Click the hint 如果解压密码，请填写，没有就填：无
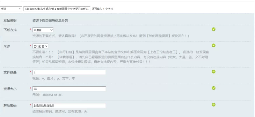The image size is (255, 117). 60,112
